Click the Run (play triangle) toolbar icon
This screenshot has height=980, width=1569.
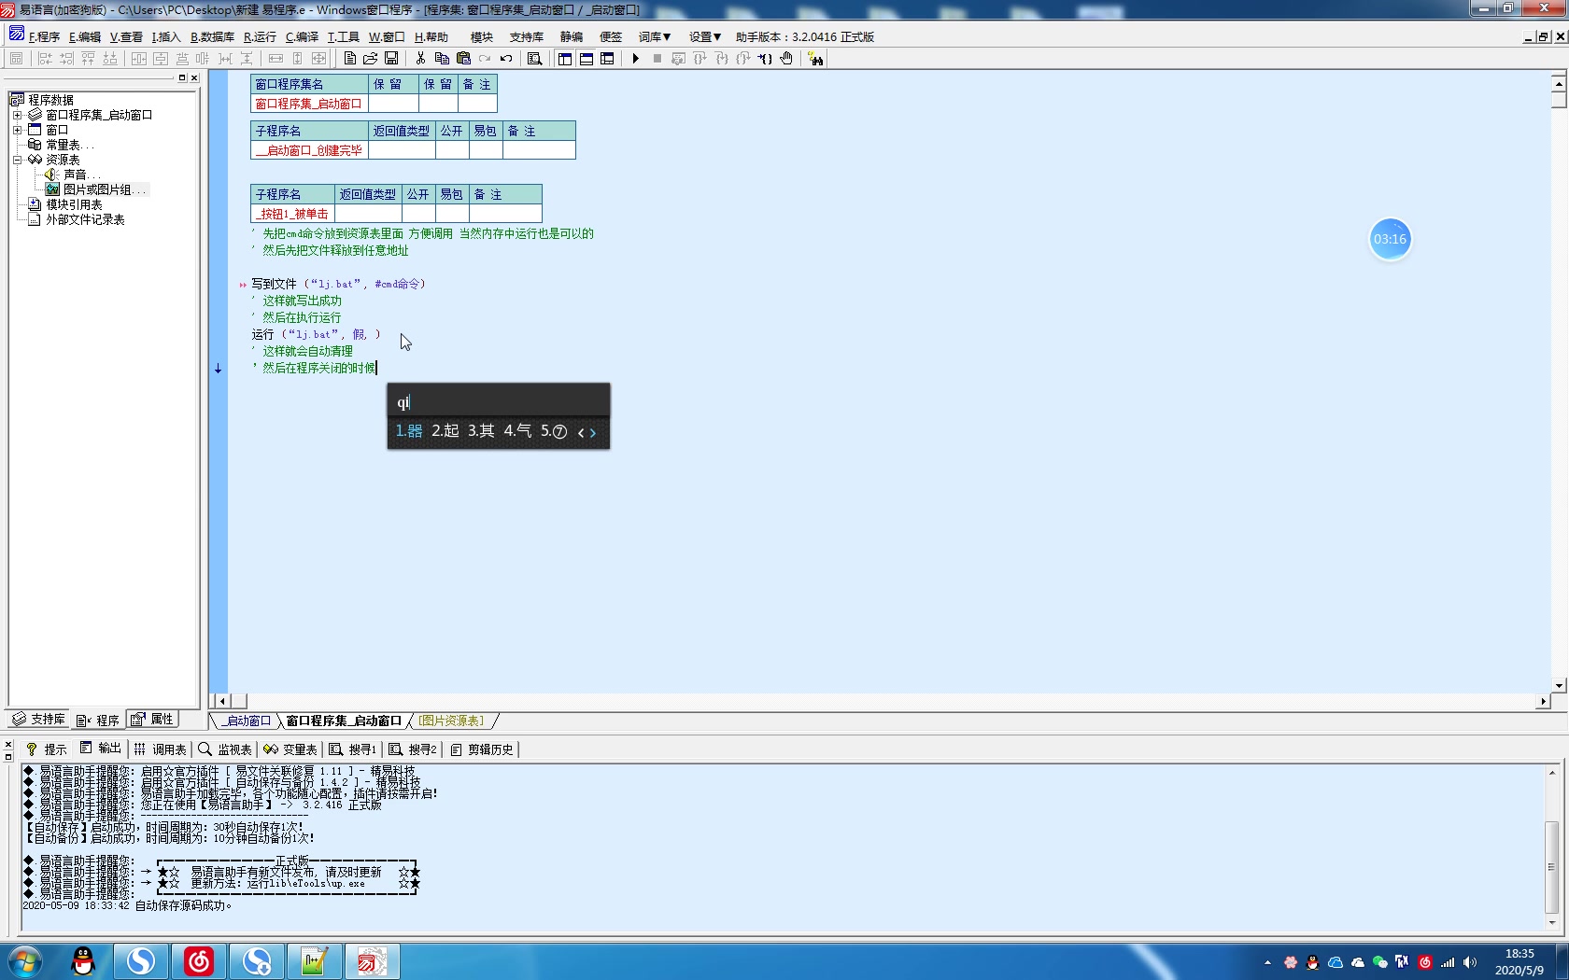point(636,58)
